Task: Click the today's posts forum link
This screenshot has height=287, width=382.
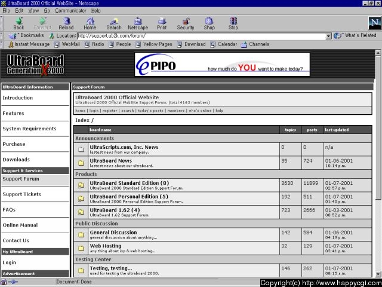Action: pyautogui.click(x=150, y=111)
